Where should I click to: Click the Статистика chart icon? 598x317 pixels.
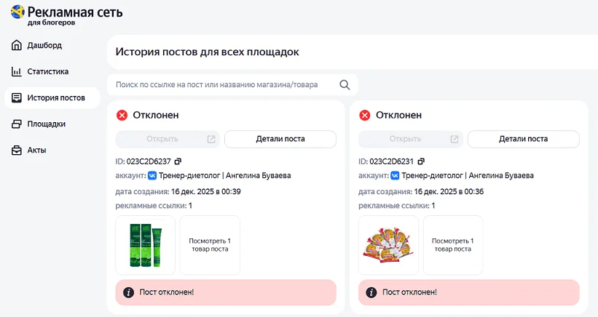pyautogui.click(x=17, y=72)
